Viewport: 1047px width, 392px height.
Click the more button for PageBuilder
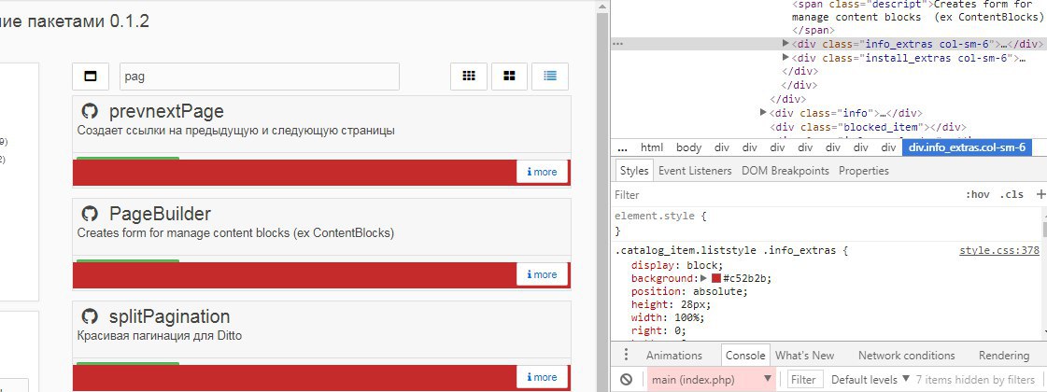543,274
